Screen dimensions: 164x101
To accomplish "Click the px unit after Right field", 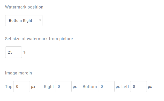I will (x=75, y=87).
